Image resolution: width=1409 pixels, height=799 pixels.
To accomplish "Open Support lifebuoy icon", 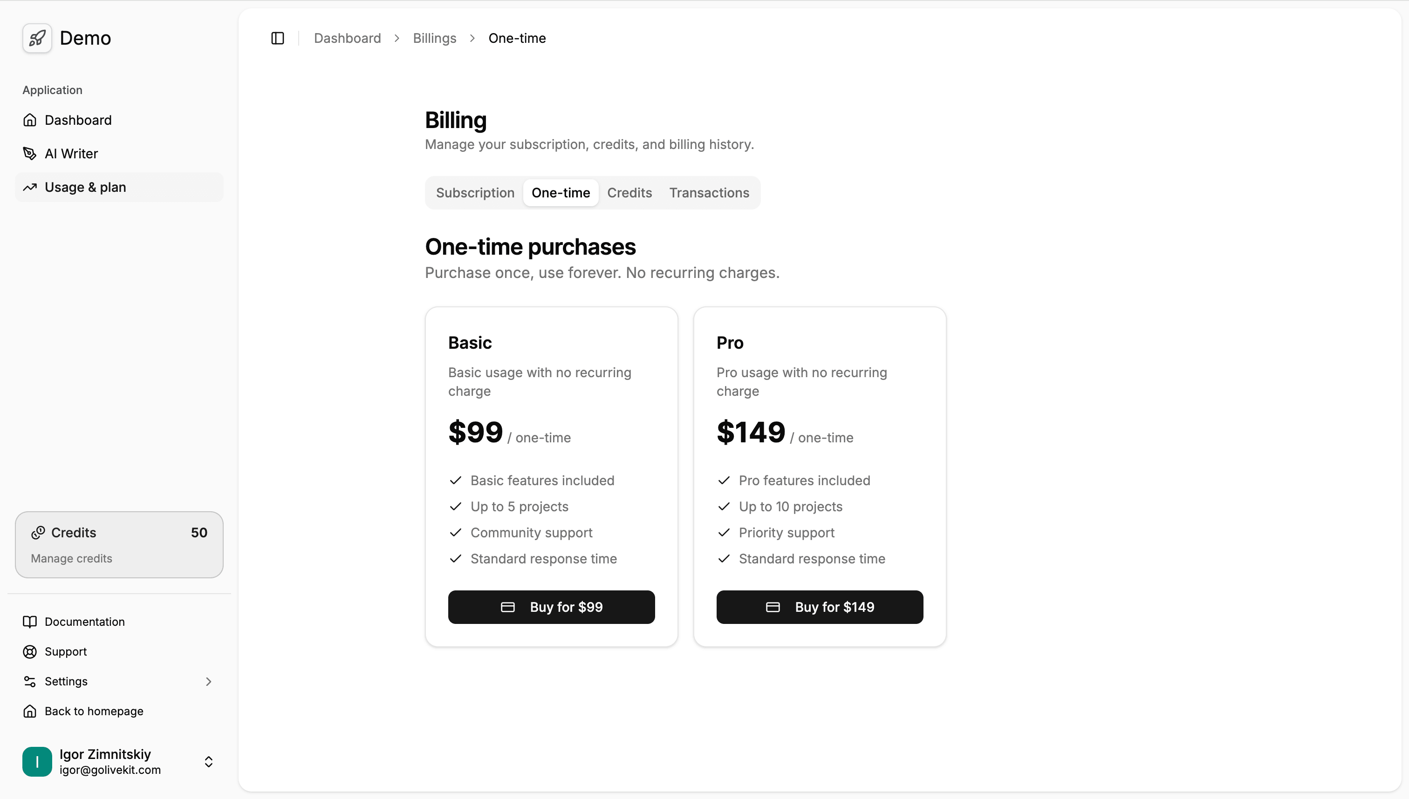I will pyautogui.click(x=30, y=651).
